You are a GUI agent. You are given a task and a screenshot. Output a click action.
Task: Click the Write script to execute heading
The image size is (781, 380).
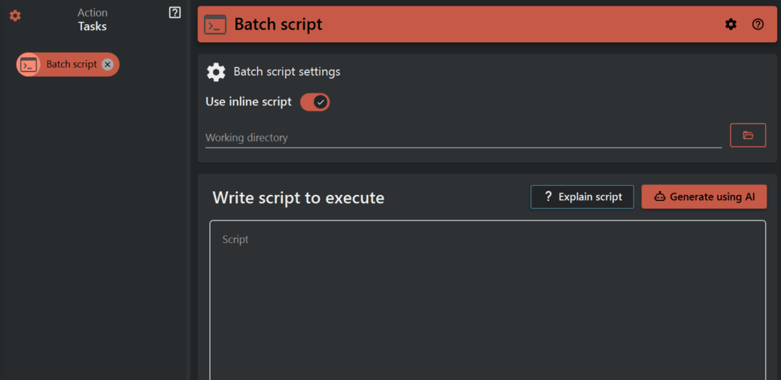click(x=299, y=198)
